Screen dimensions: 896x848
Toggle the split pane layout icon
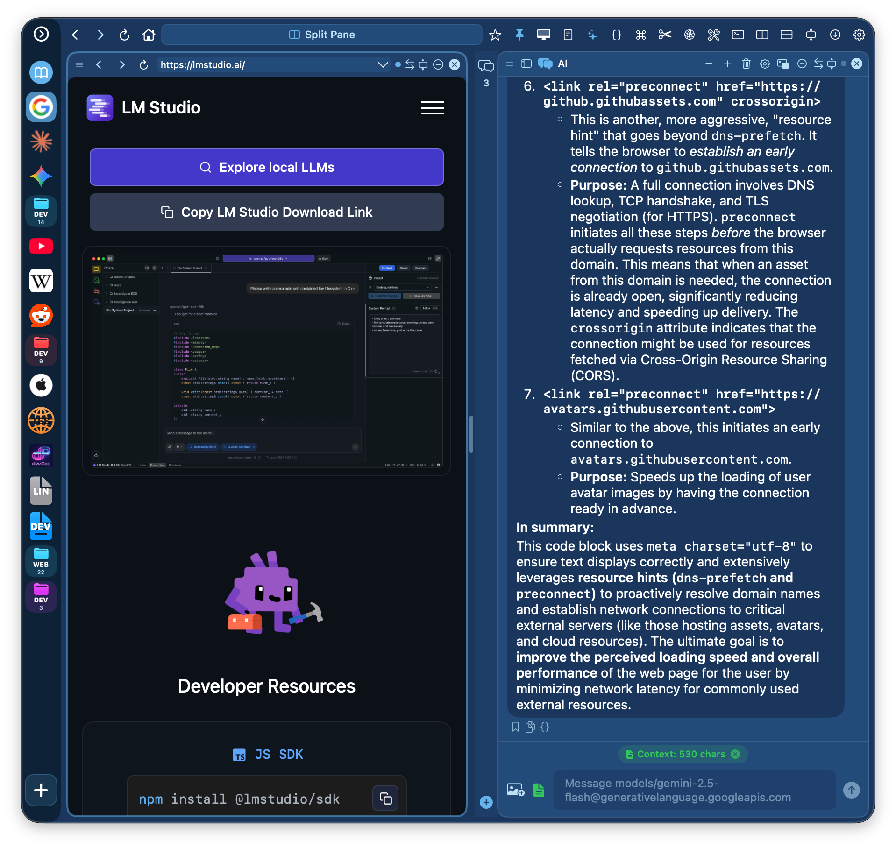pyautogui.click(x=762, y=35)
